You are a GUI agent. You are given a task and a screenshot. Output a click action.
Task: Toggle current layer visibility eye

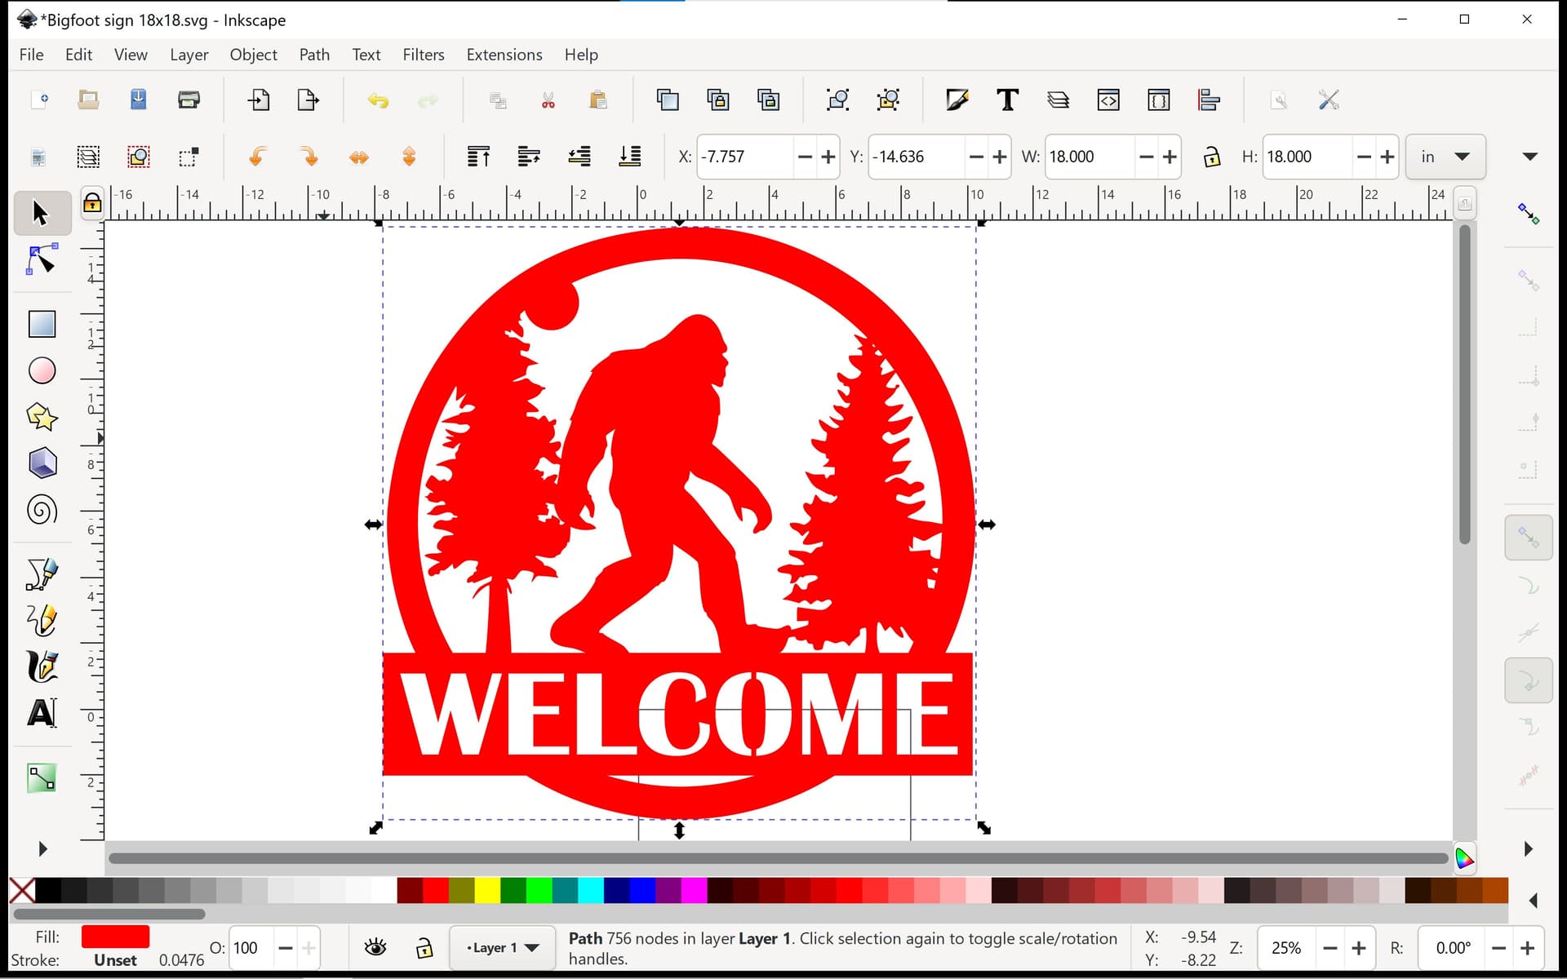pyautogui.click(x=375, y=947)
